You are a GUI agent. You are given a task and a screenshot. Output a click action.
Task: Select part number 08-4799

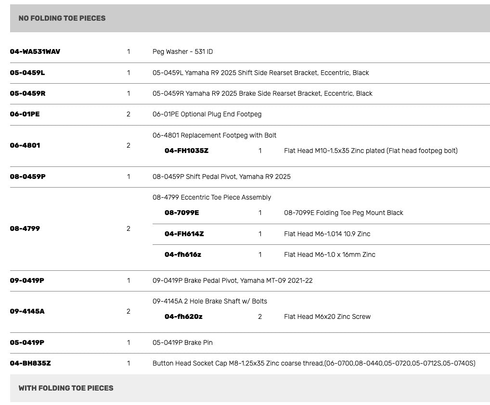pyautogui.click(x=25, y=228)
